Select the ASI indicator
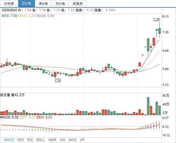Viewport: 176px width, 143px height. (x=62, y=140)
